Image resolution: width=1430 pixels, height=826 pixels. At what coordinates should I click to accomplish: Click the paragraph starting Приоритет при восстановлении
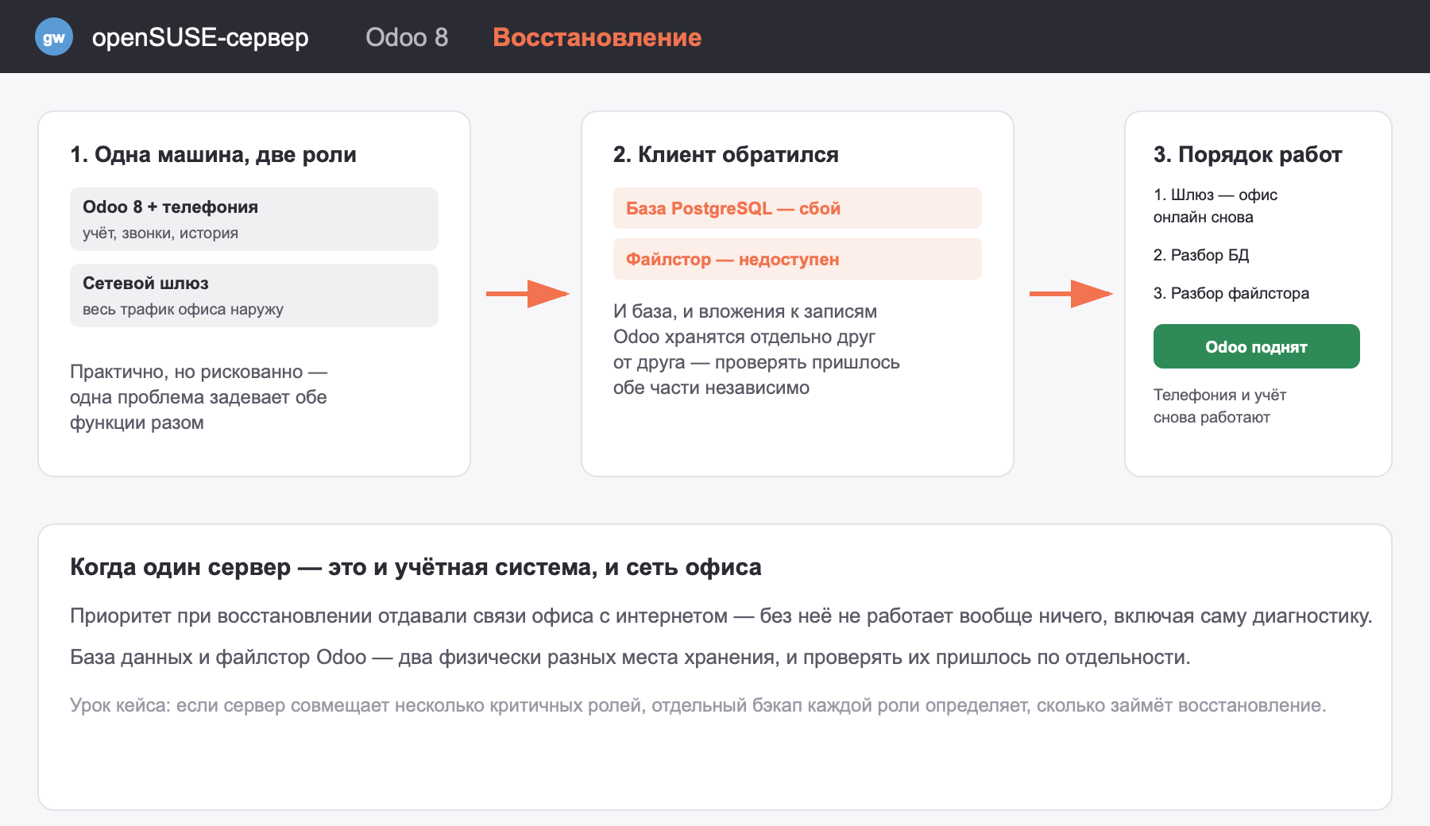pyautogui.click(x=721, y=616)
